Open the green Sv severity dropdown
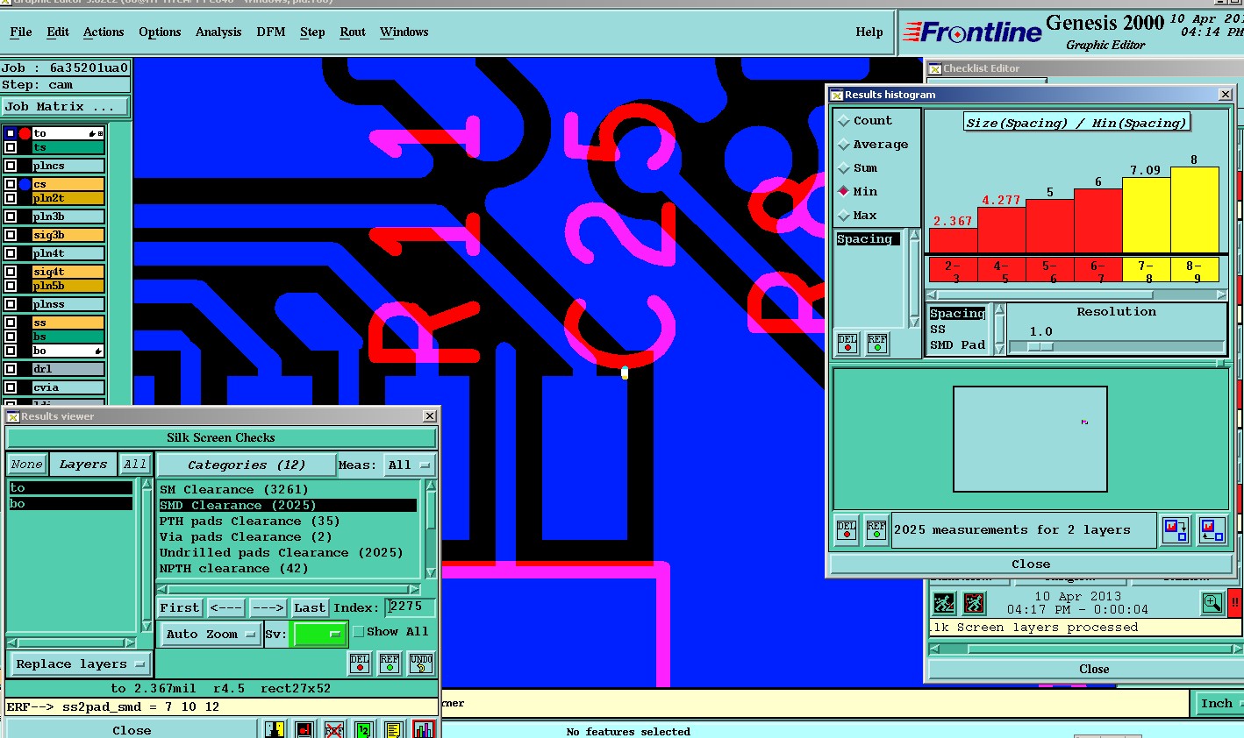 coord(318,634)
